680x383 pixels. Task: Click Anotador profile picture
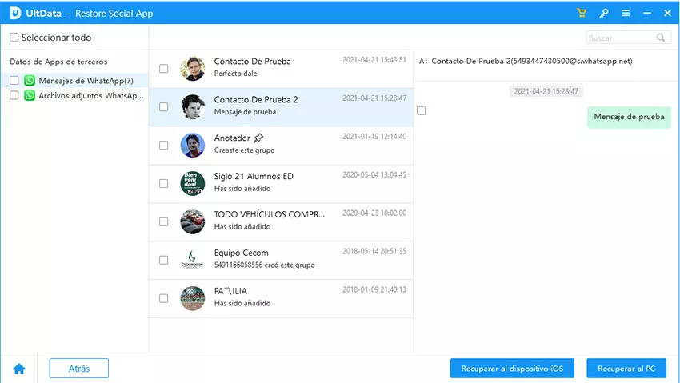(193, 145)
